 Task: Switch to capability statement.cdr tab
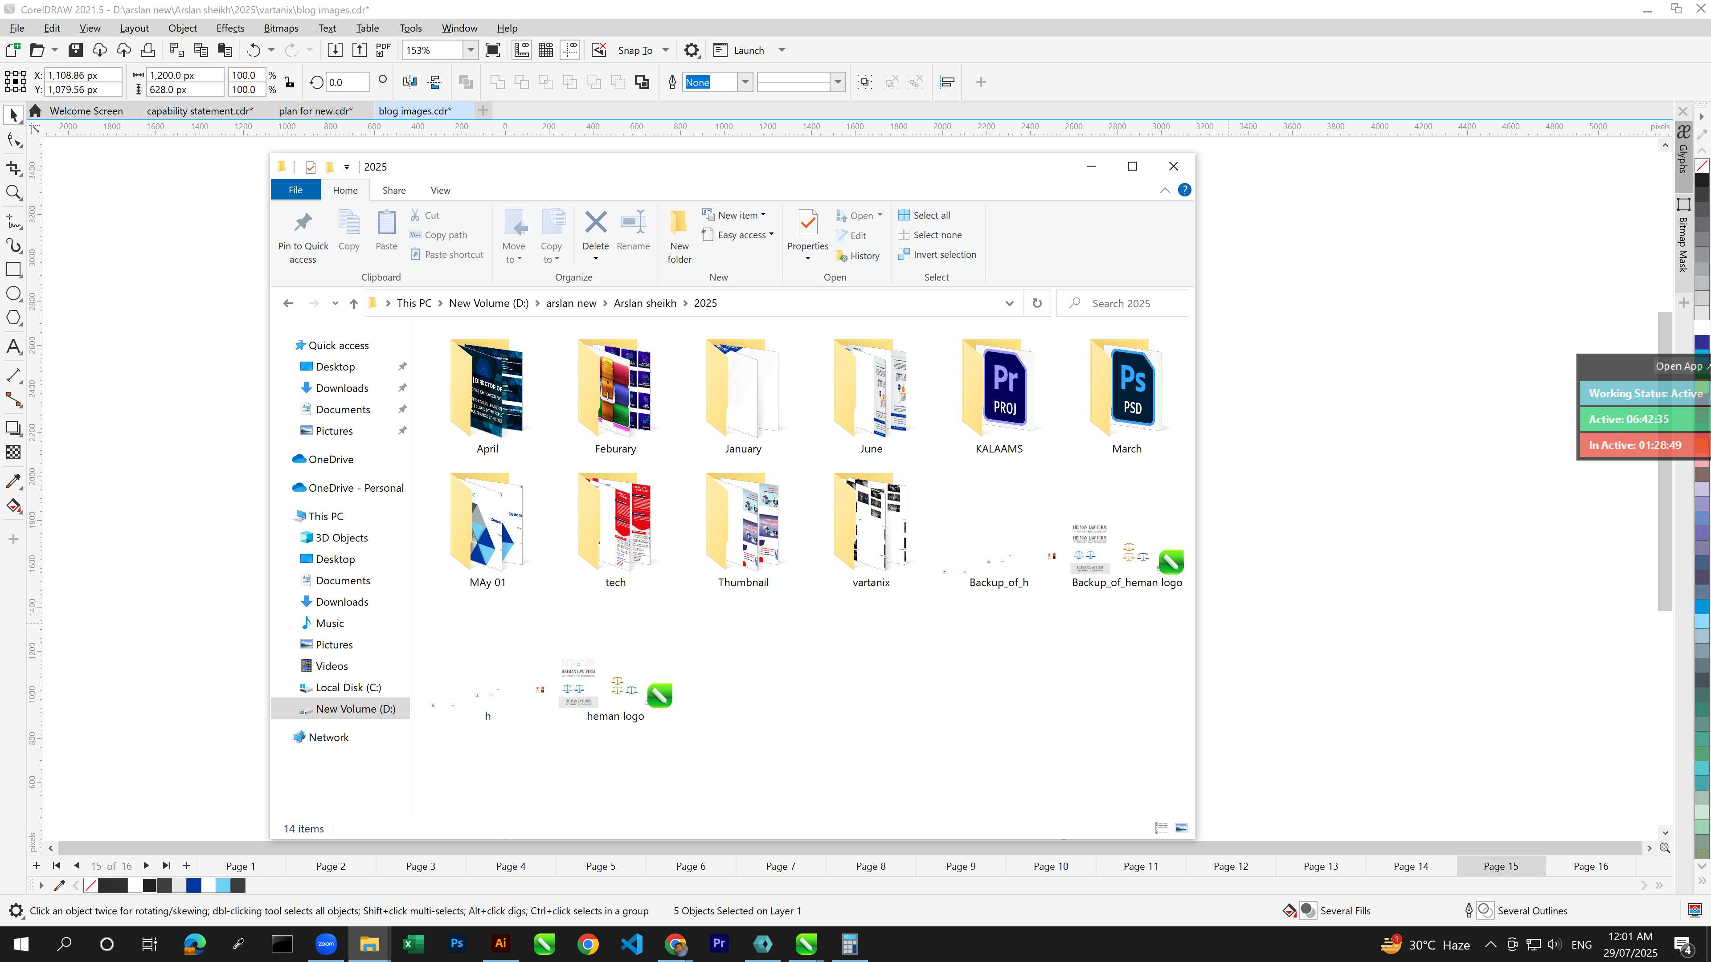pos(199,111)
